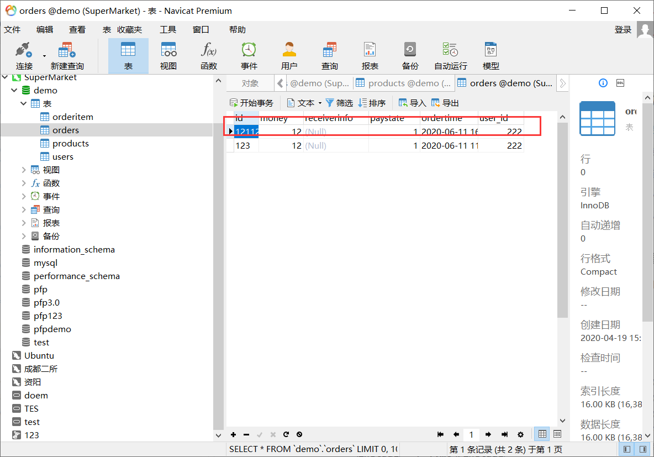Viewport: 654px width, 457px height.
Task: Open the 连接 connection tool
Action: [x=24, y=56]
